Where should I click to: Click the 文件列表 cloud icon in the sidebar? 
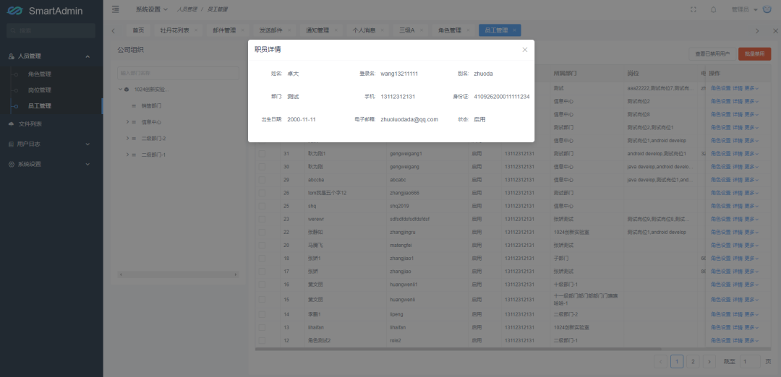[x=12, y=123]
